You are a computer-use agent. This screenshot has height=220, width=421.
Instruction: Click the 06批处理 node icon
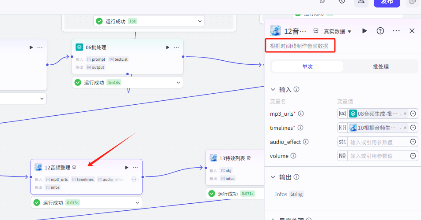click(x=79, y=48)
